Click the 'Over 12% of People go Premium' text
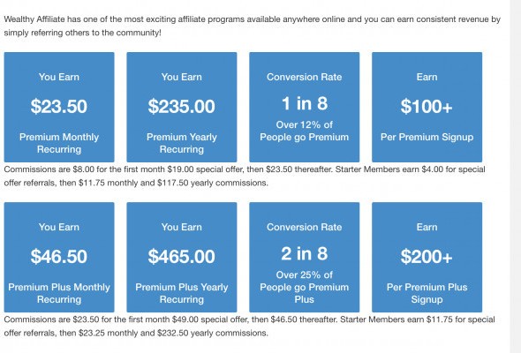This screenshot has width=521, height=353. click(305, 131)
